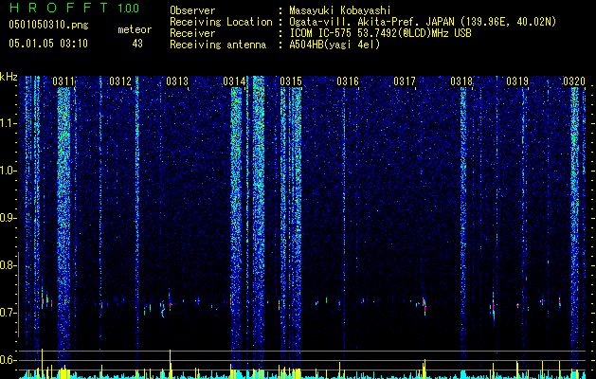Click the 0315 time marker
This screenshot has height=379, width=596.
pos(291,81)
